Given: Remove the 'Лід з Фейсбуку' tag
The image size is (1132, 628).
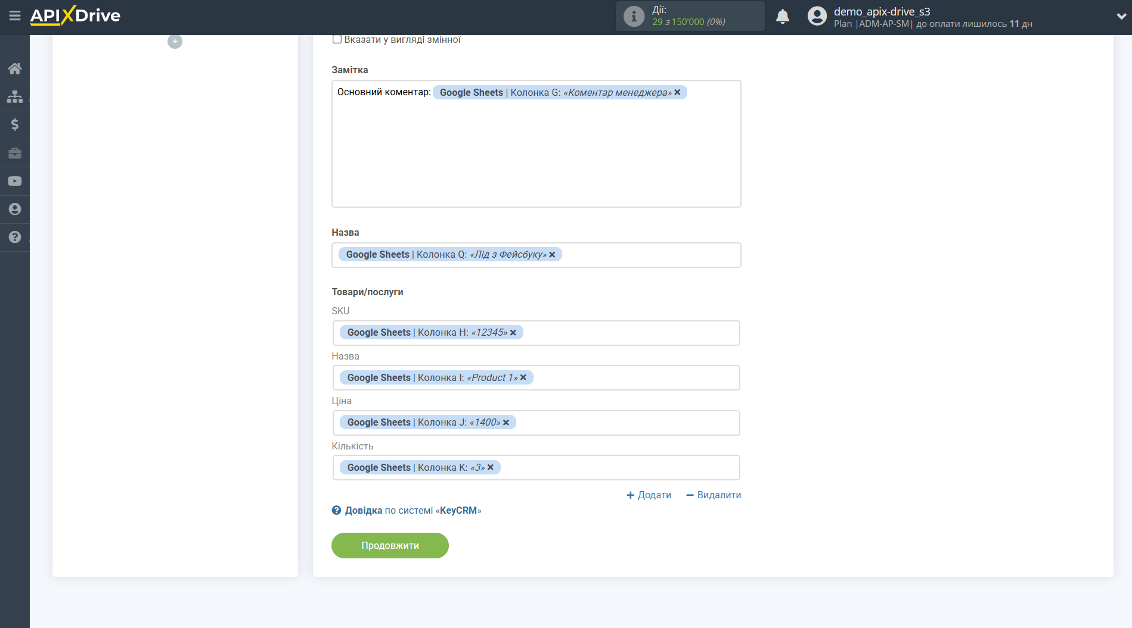Looking at the screenshot, I should [552, 255].
